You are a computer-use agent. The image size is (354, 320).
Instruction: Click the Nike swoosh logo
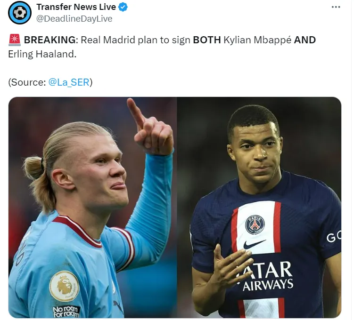coord(254,245)
